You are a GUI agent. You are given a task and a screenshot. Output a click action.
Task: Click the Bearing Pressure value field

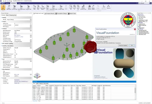[23, 63]
